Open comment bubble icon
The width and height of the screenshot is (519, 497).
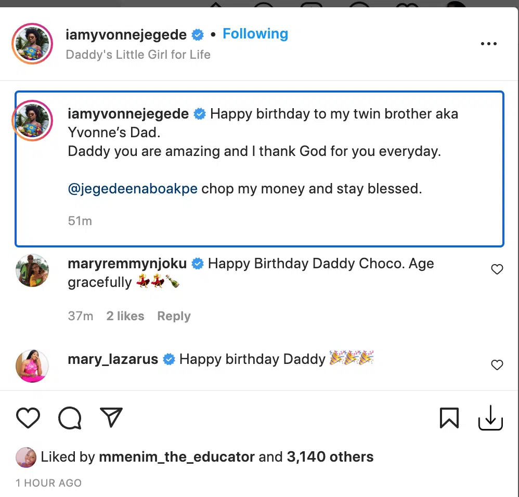[x=70, y=417]
